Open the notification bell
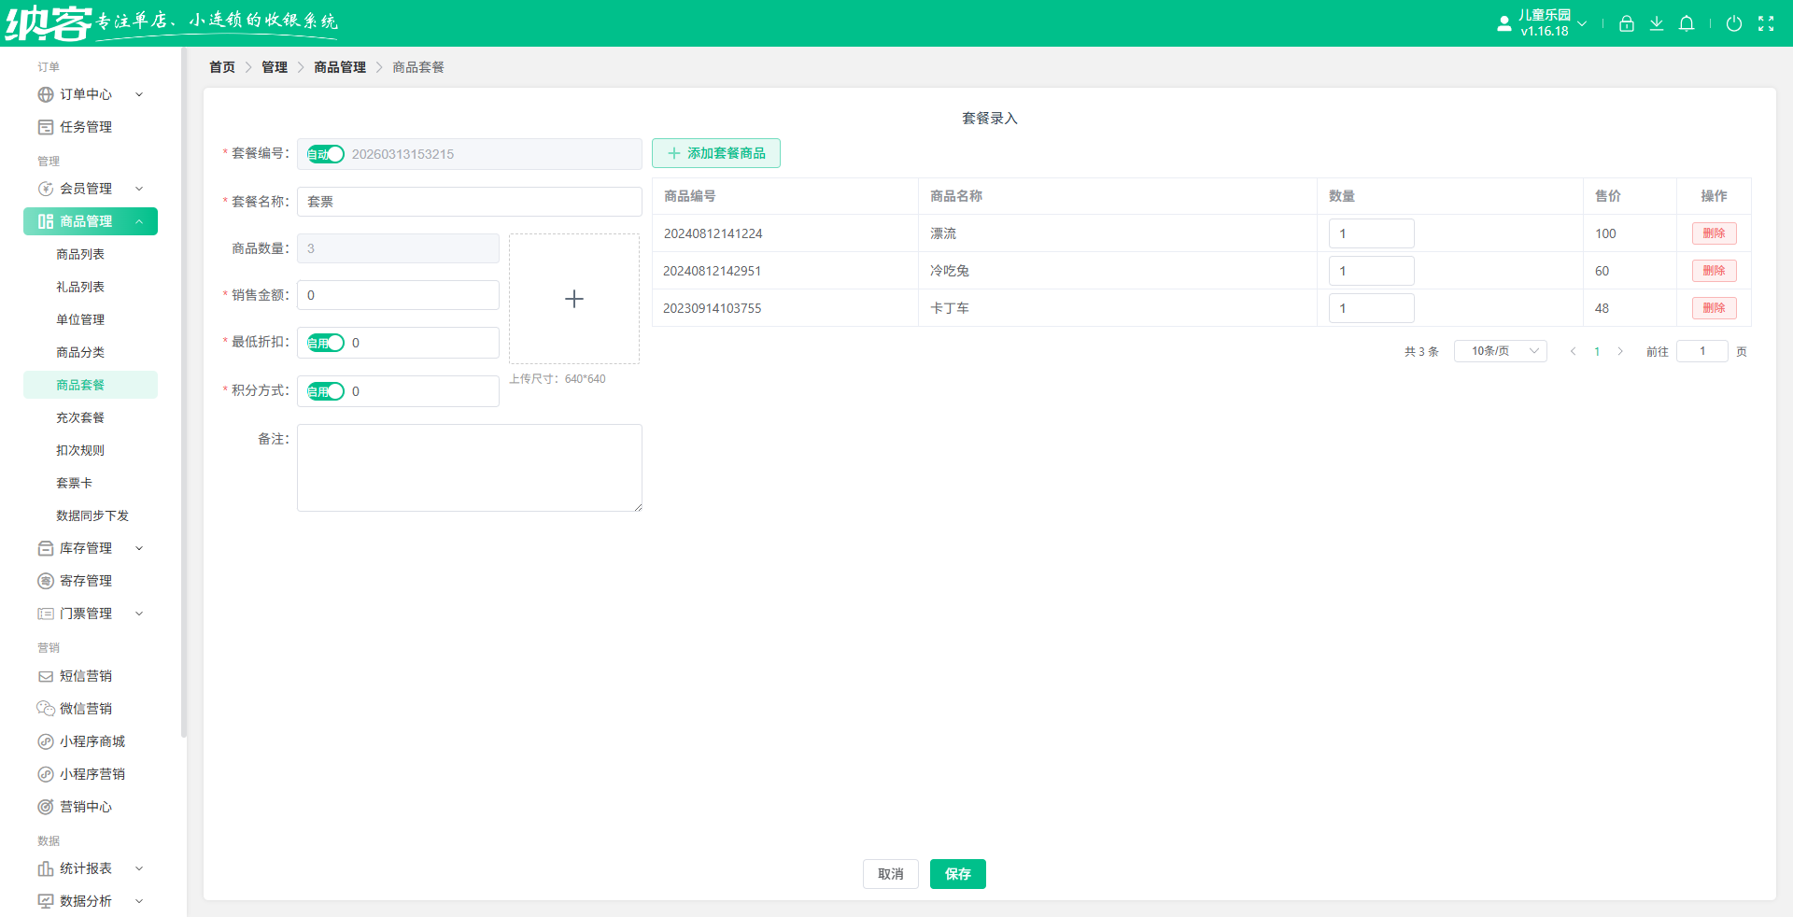1793x917 pixels. (1686, 23)
